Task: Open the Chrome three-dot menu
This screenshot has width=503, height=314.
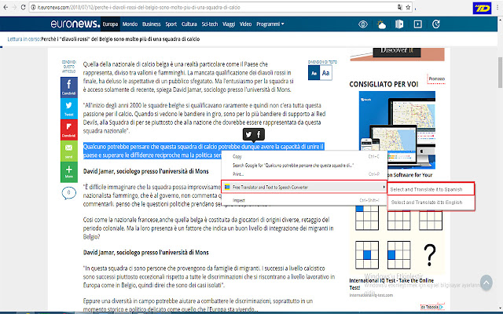Action: click(x=497, y=8)
